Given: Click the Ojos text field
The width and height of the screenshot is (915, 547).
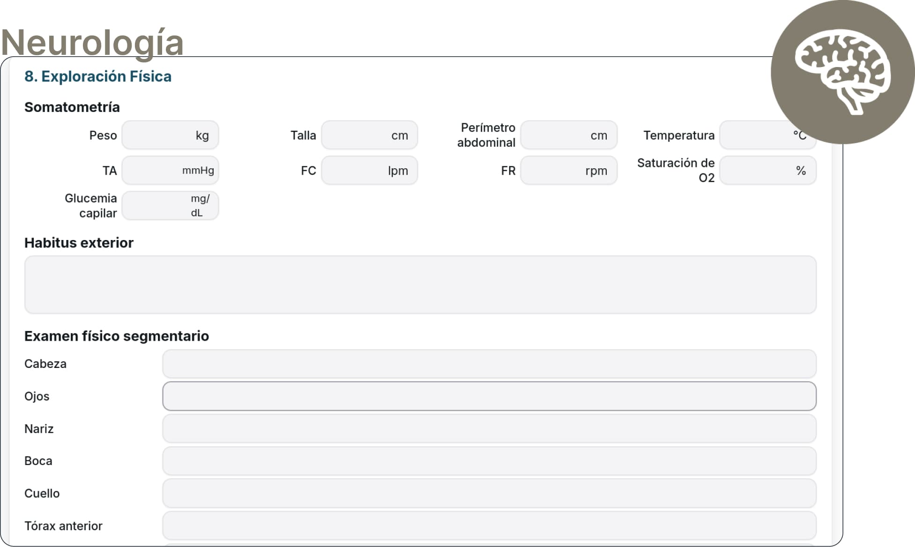Looking at the screenshot, I should point(489,396).
